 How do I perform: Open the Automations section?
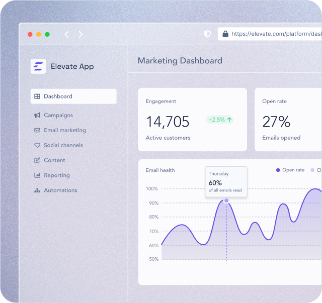[60, 190]
